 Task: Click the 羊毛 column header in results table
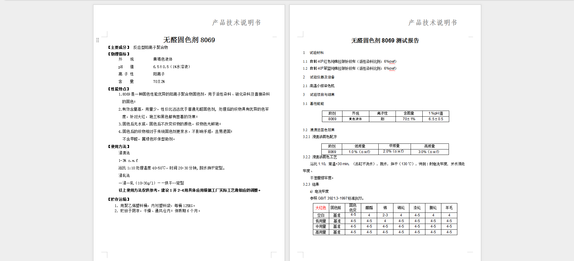449,208
